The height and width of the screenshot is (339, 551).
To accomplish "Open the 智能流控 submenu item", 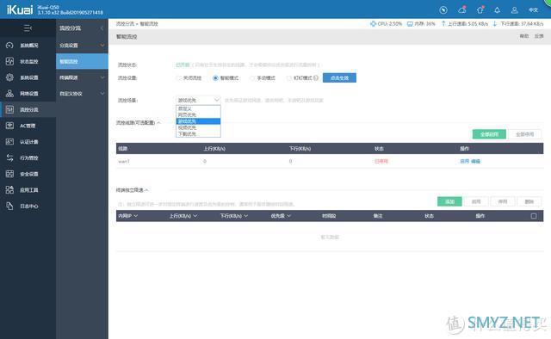I will coord(82,61).
